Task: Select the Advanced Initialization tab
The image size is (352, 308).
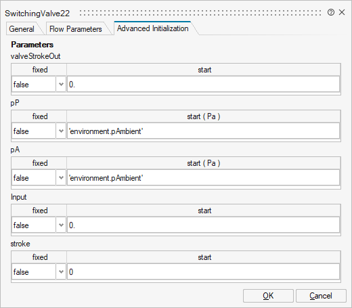Action: point(153,28)
